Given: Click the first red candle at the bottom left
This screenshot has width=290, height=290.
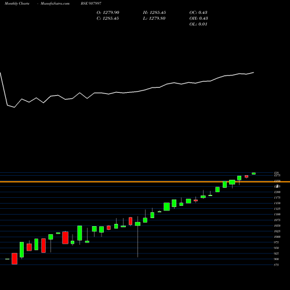Looking at the screenshot, I should [14, 259].
